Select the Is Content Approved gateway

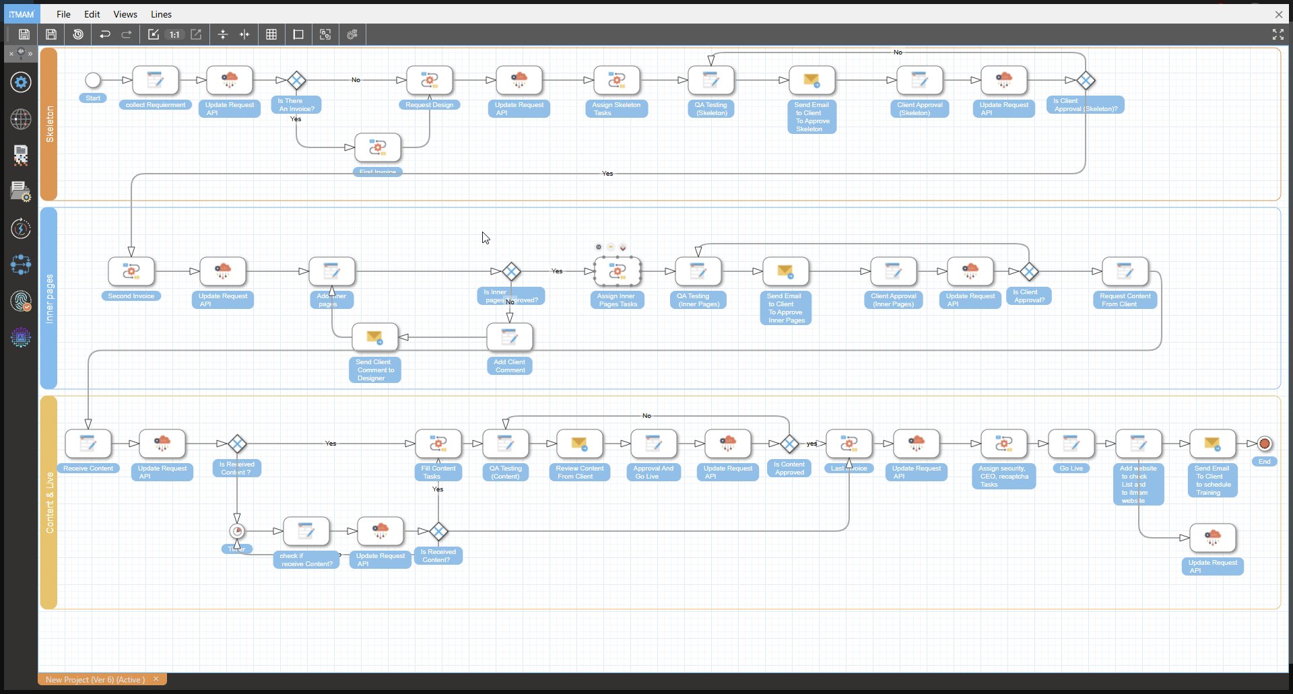pos(789,444)
